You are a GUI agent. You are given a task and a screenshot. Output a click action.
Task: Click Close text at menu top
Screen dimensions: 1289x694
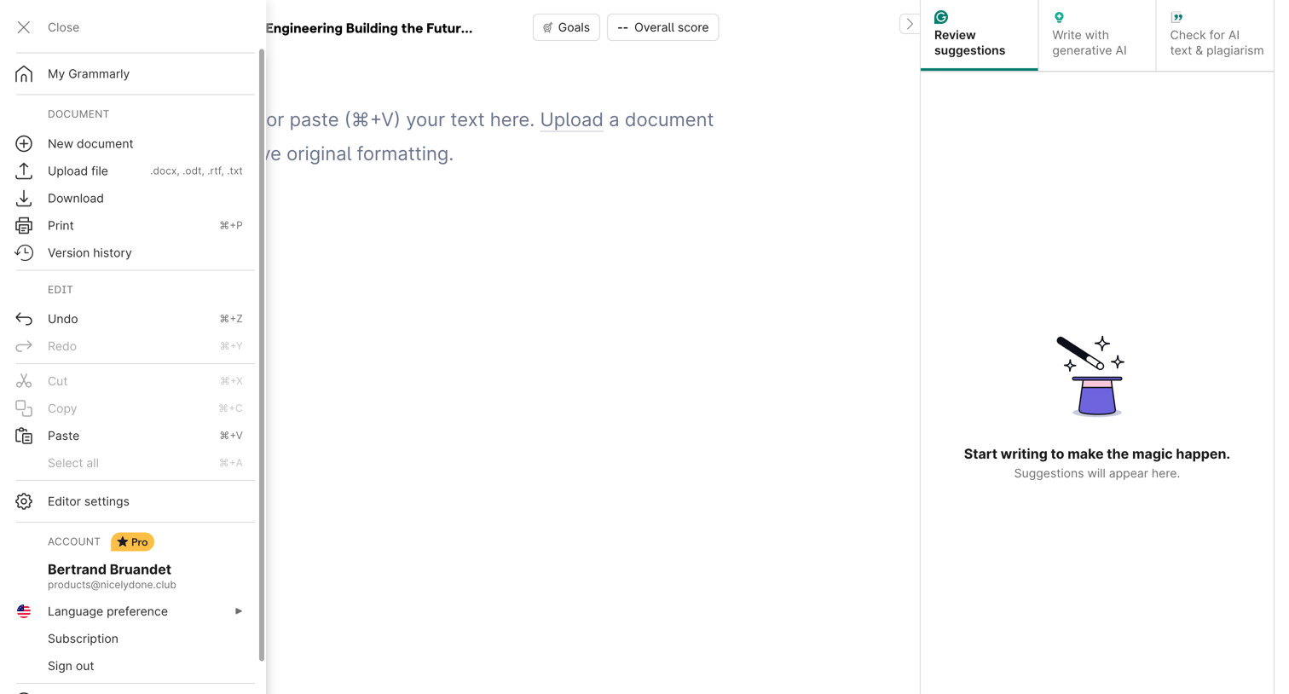[63, 27]
